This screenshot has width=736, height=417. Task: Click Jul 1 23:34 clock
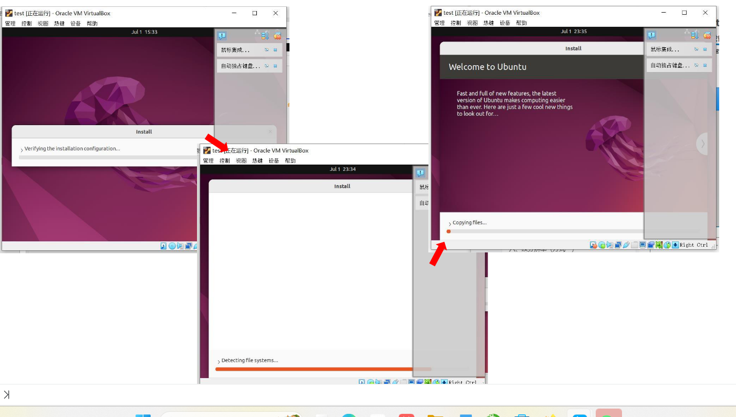343,169
